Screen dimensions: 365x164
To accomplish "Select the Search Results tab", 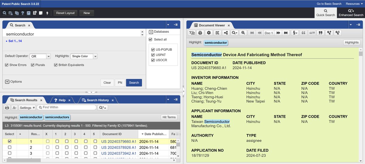I will pyautogui.click(x=26, y=100).
